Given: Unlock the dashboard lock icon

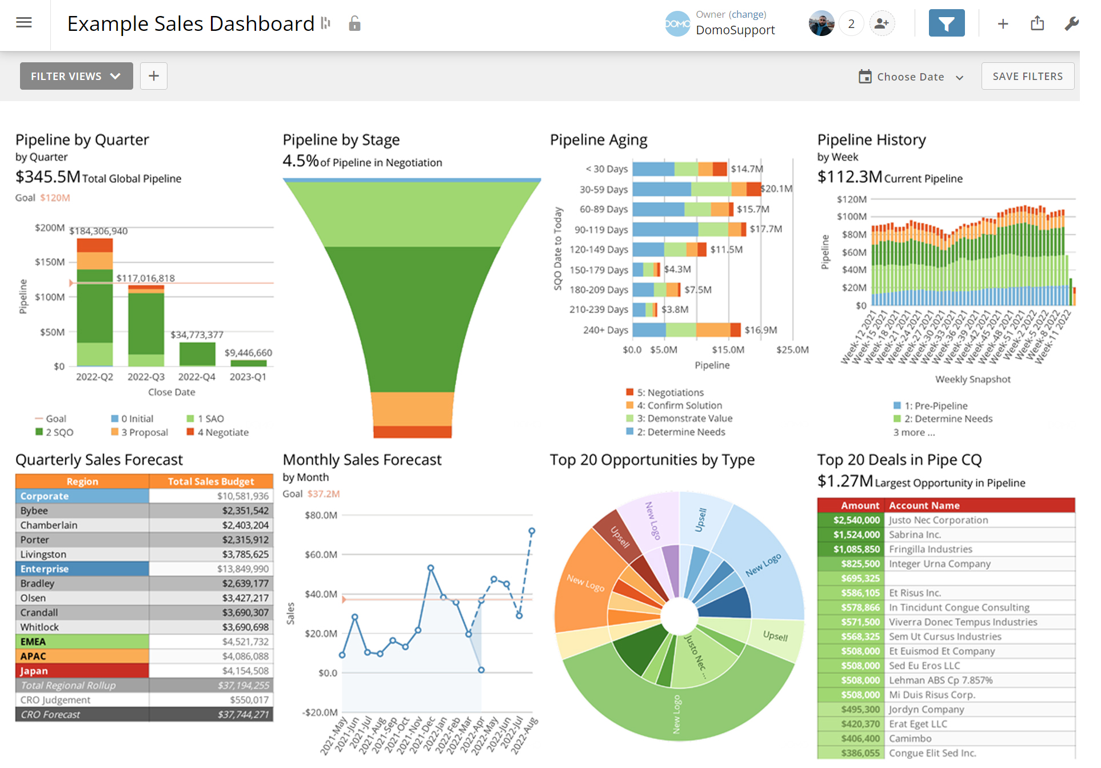Looking at the screenshot, I should point(354,23).
